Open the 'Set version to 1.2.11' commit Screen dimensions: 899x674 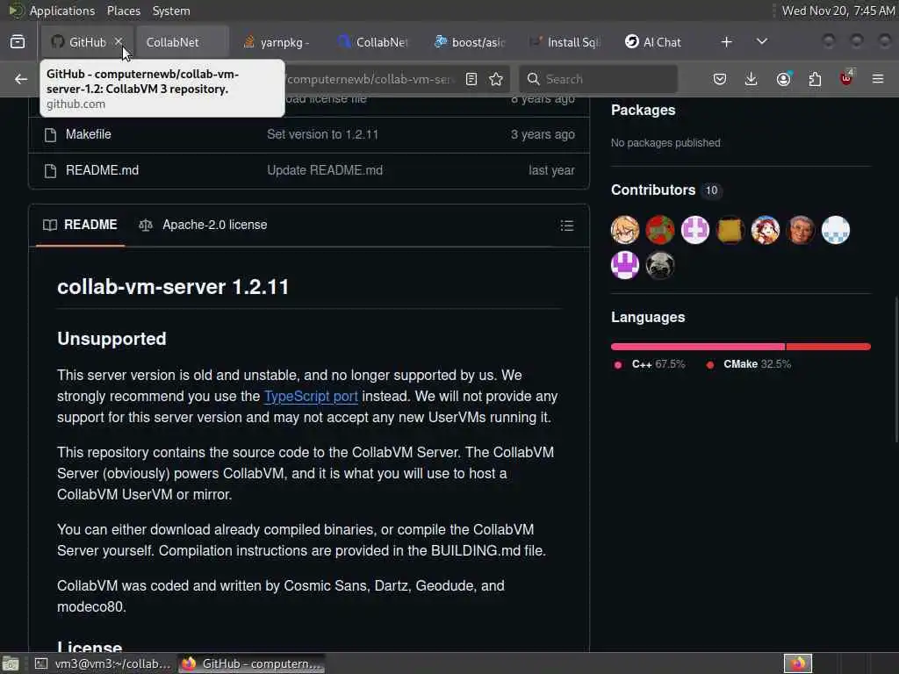[x=323, y=134]
